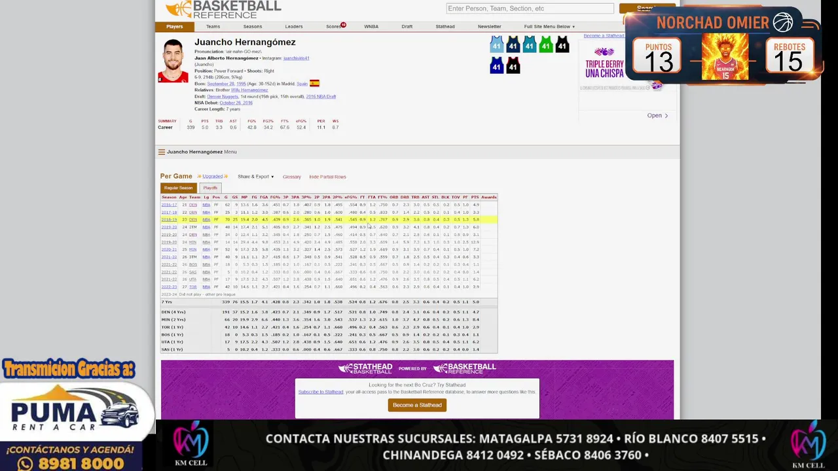Click the KM Cell logo at bottom right
Screen dimensions: 838x471
pos(809,445)
